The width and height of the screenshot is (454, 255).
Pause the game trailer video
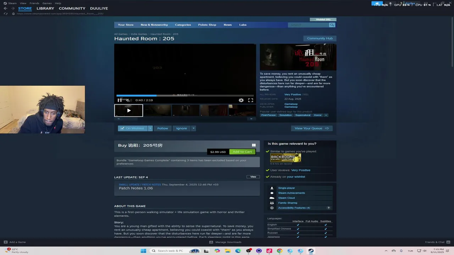pos(120,100)
